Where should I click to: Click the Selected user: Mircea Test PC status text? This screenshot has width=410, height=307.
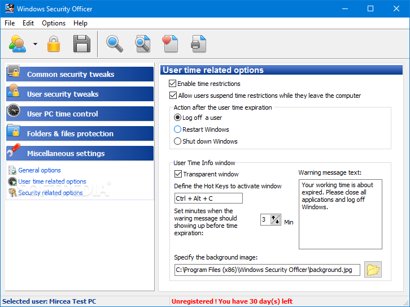tap(49, 301)
